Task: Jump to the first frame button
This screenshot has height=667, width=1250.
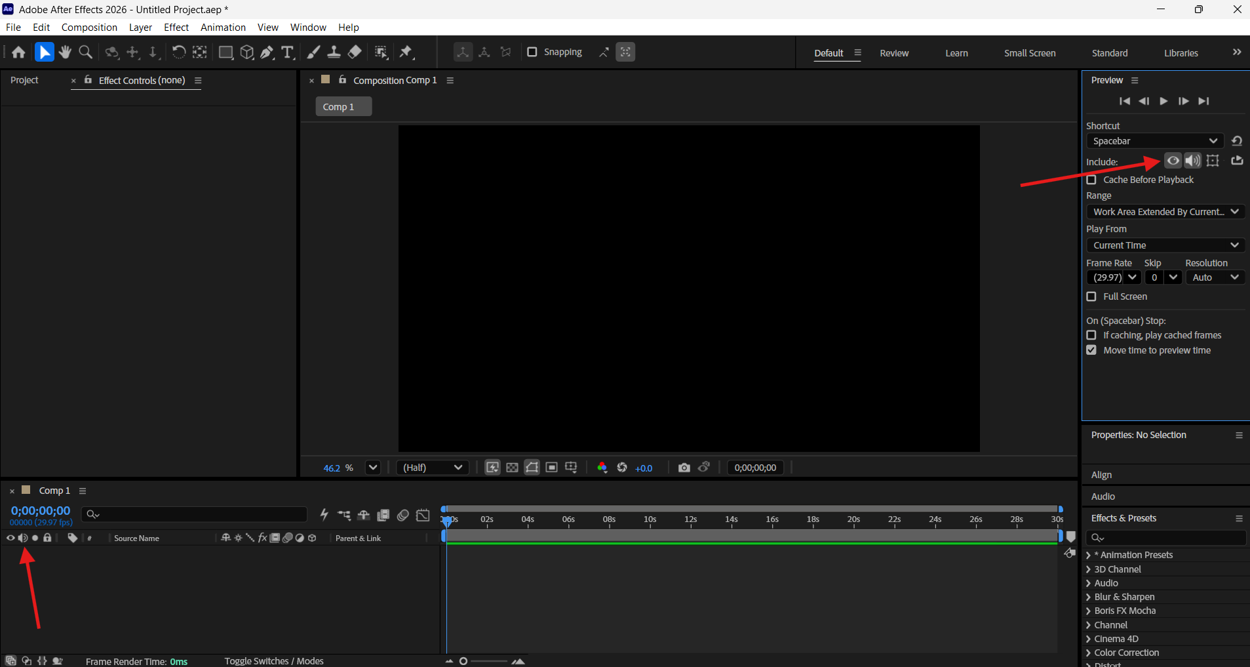Action: (x=1125, y=101)
